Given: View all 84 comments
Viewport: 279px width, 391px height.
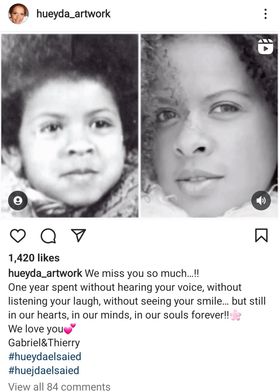Looking at the screenshot, I should [59, 387].
